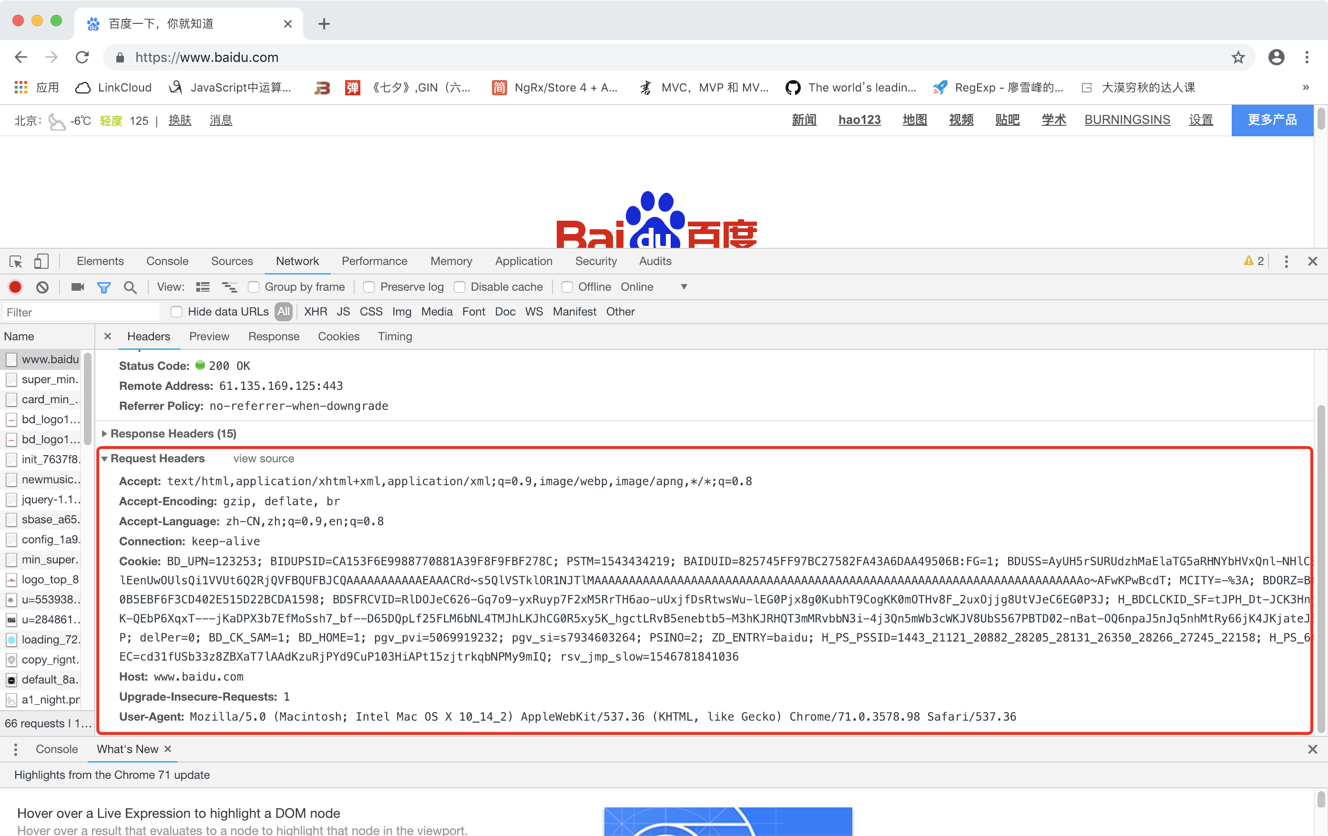Screen dimensions: 1328x836
Task: Open the Chrome profile avatar menu
Action: (1276, 57)
